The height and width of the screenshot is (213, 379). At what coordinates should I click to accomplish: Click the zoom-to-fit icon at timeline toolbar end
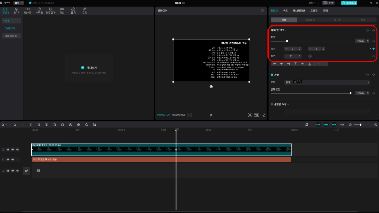[376, 125]
